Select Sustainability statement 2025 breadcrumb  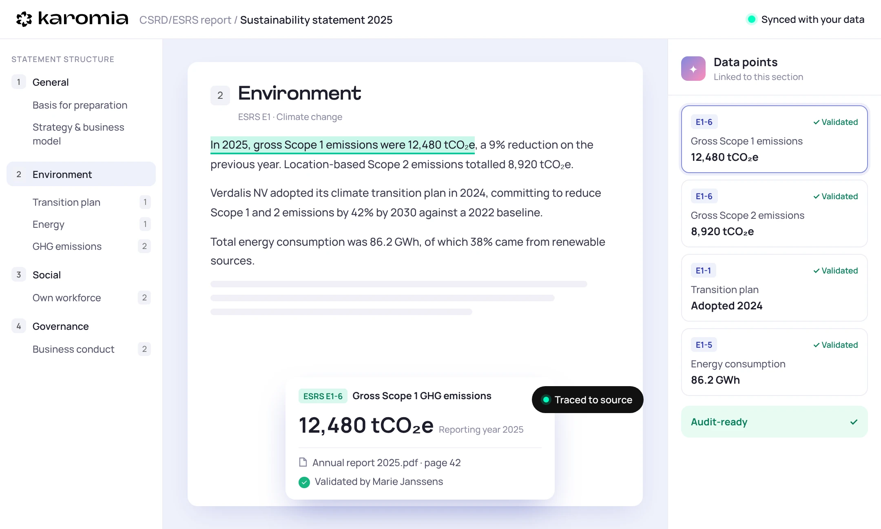click(316, 20)
